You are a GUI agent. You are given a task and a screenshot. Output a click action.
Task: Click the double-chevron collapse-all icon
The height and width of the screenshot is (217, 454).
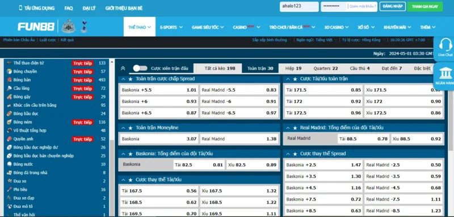[x=123, y=68]
